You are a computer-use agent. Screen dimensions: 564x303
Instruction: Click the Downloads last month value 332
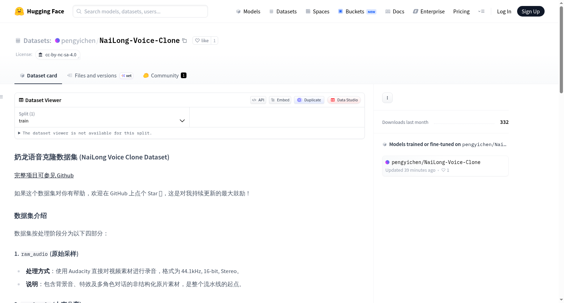(504, 122)
